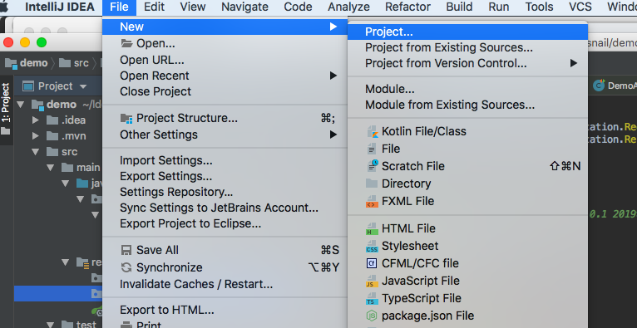The image size is (637, 328).
Task: Open the Run menu
Action: [x=498, y=7]
